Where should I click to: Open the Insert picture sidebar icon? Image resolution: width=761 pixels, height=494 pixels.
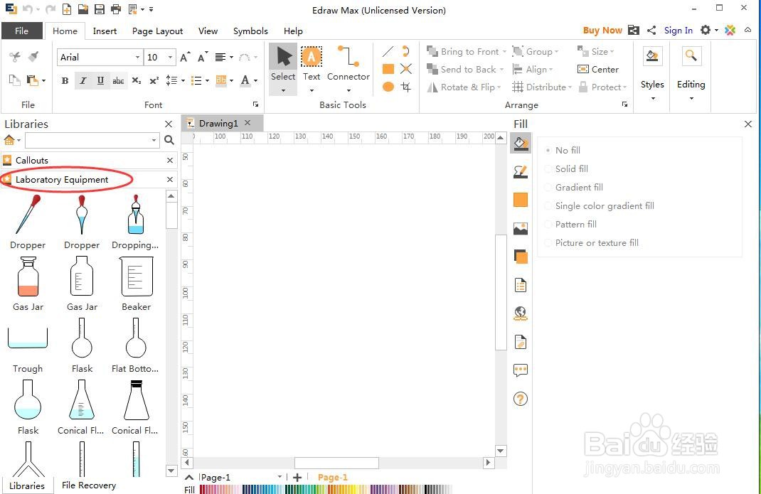pos(521,228)
